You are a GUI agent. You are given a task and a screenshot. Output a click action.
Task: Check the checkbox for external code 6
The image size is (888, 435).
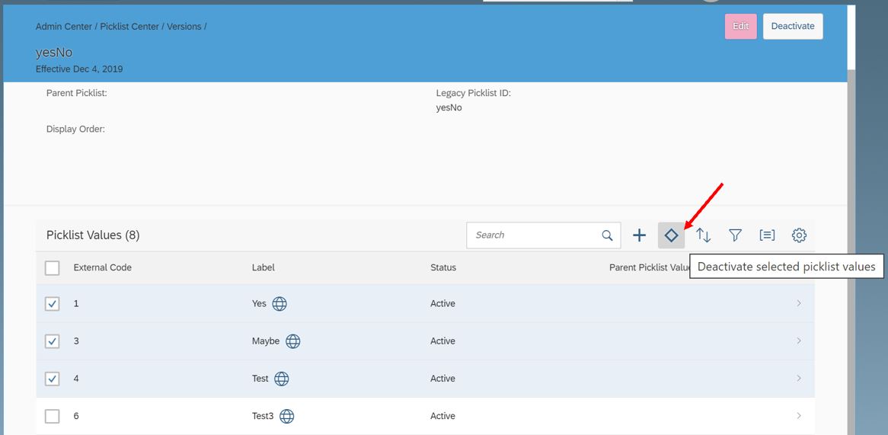(x=52, y=416)
